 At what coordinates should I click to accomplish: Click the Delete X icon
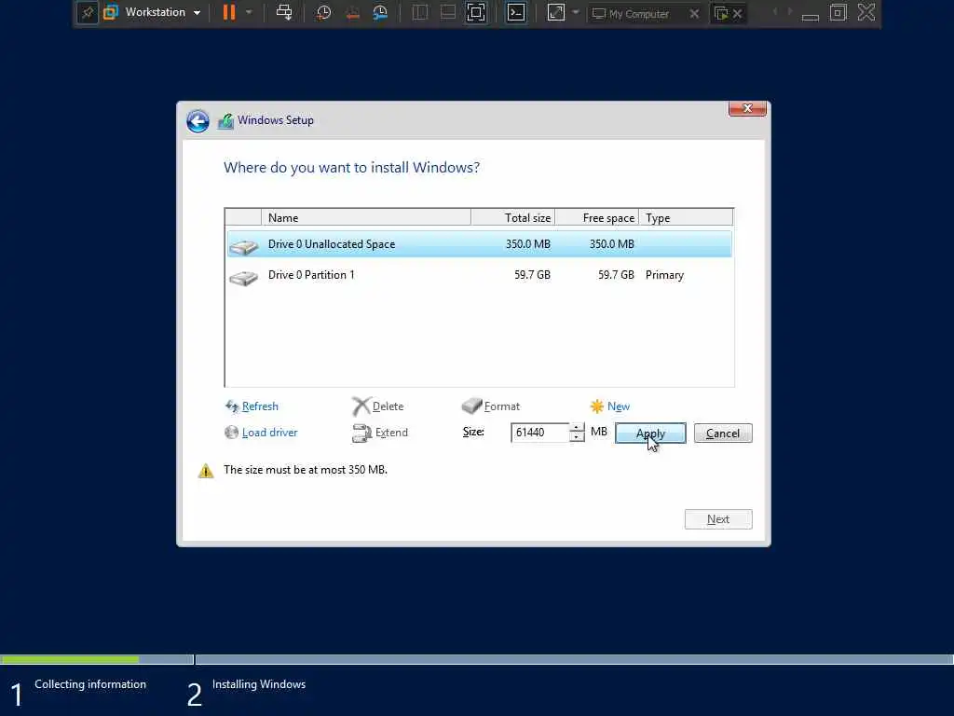[361, 406]
